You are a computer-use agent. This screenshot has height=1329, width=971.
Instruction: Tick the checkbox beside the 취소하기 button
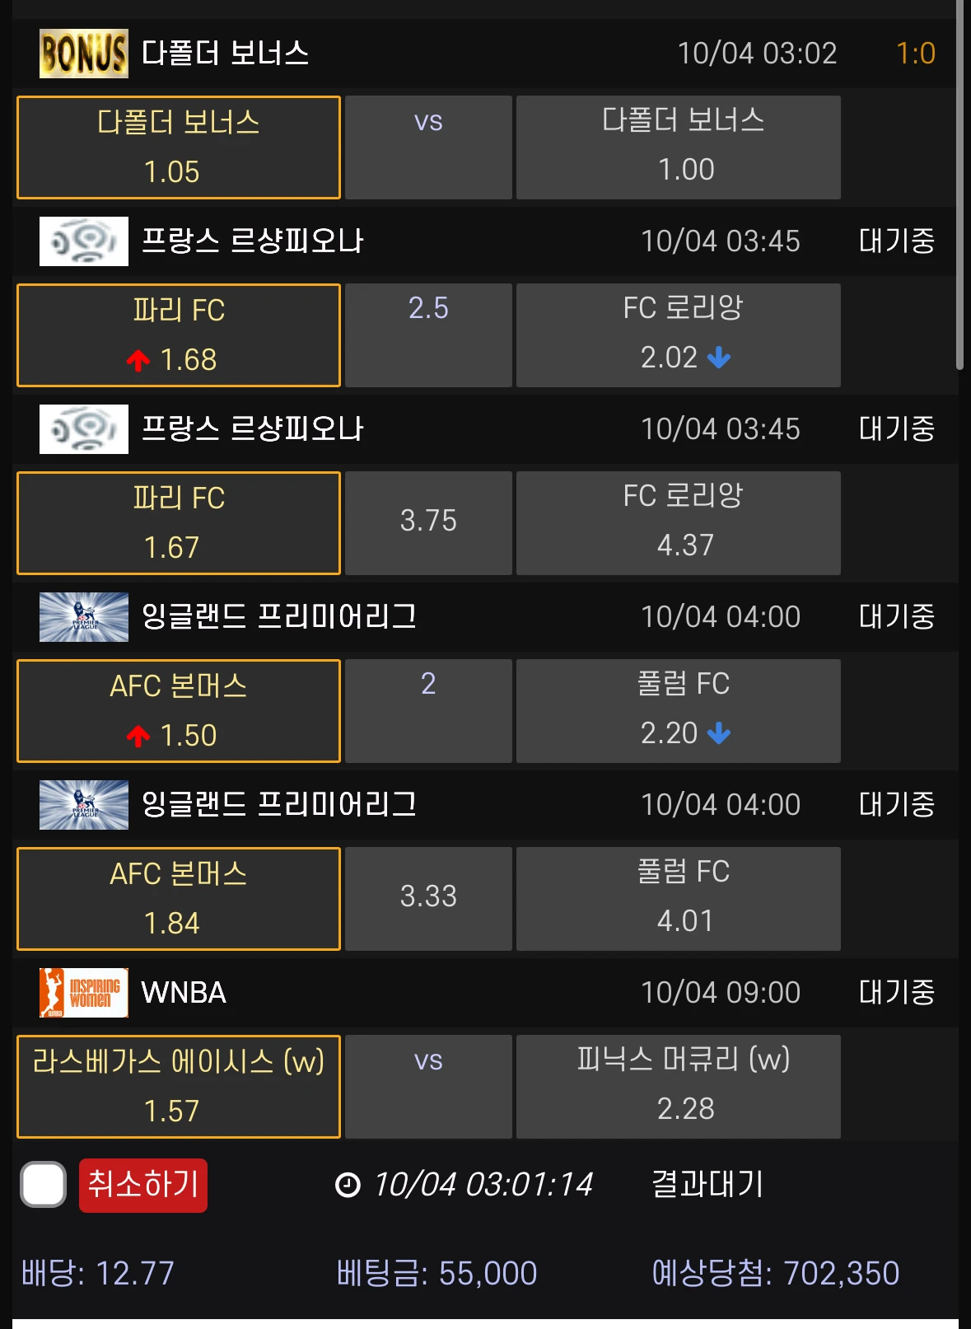coord(43,1185)
